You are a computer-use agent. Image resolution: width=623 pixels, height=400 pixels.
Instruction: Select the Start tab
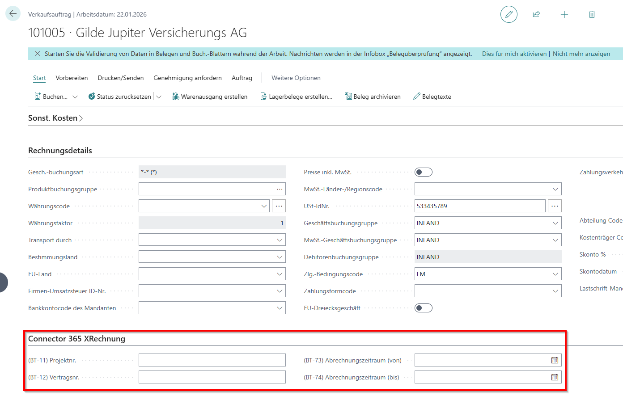click(39, 78)
